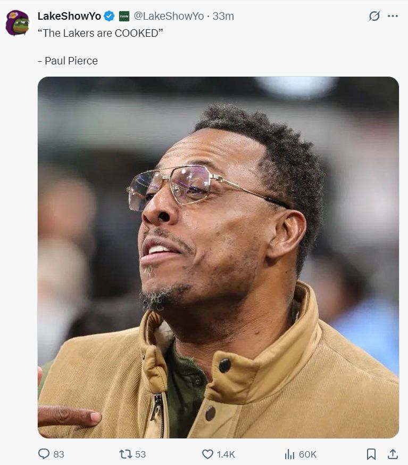Open the repost arrows menu
This screenshot has height=465, width=408.
coord(125,454)
